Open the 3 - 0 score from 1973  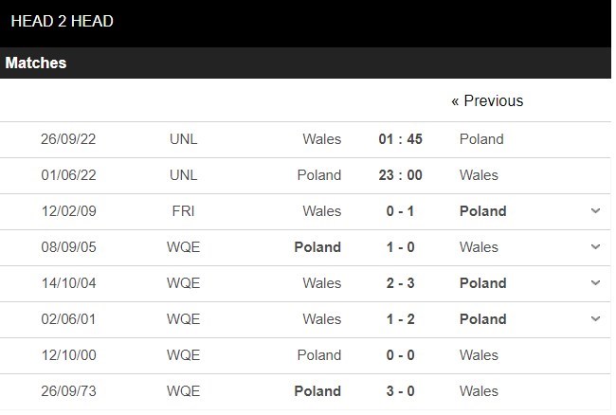point(400,391)
